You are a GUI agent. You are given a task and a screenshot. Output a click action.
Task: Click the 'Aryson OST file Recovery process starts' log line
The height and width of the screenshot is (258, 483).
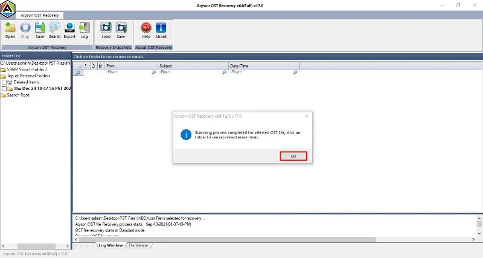pos(133,224)
